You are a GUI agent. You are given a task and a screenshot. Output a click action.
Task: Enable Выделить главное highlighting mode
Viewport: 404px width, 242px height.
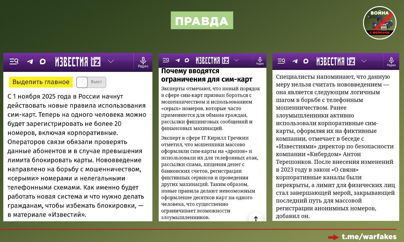pyautogui.click(x=41, y=82)
